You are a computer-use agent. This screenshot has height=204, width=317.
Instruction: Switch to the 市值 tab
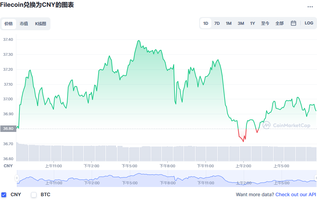tap(24, 24)
